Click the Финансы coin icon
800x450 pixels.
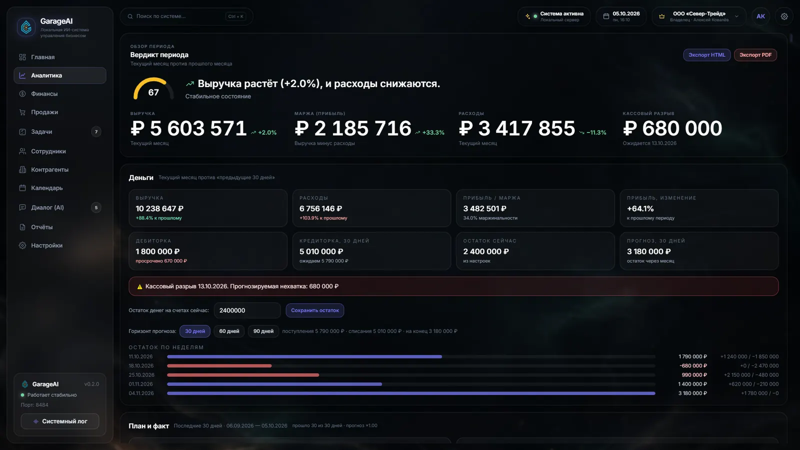[x=22, y=94]
